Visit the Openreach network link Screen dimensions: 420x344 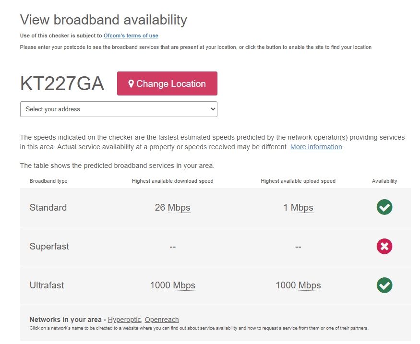162,320
